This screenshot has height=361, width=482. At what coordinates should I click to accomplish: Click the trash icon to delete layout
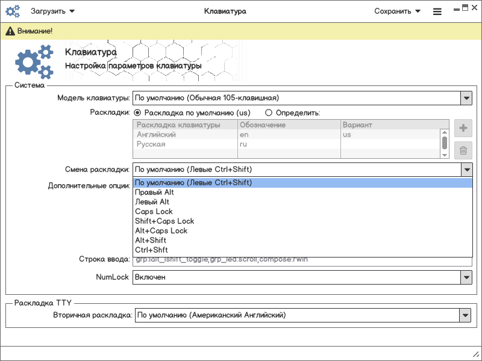click(463, 150)
